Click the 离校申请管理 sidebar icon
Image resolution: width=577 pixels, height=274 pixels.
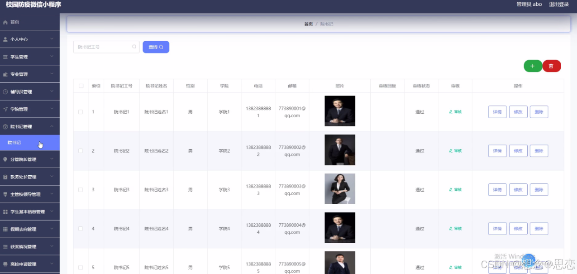[x=5, y=264]
